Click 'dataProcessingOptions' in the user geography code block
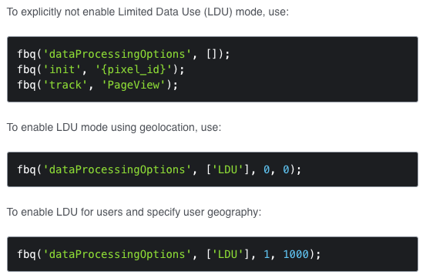Screen dimensions: 426x278 pyautogui.click(x=117, y=254)
